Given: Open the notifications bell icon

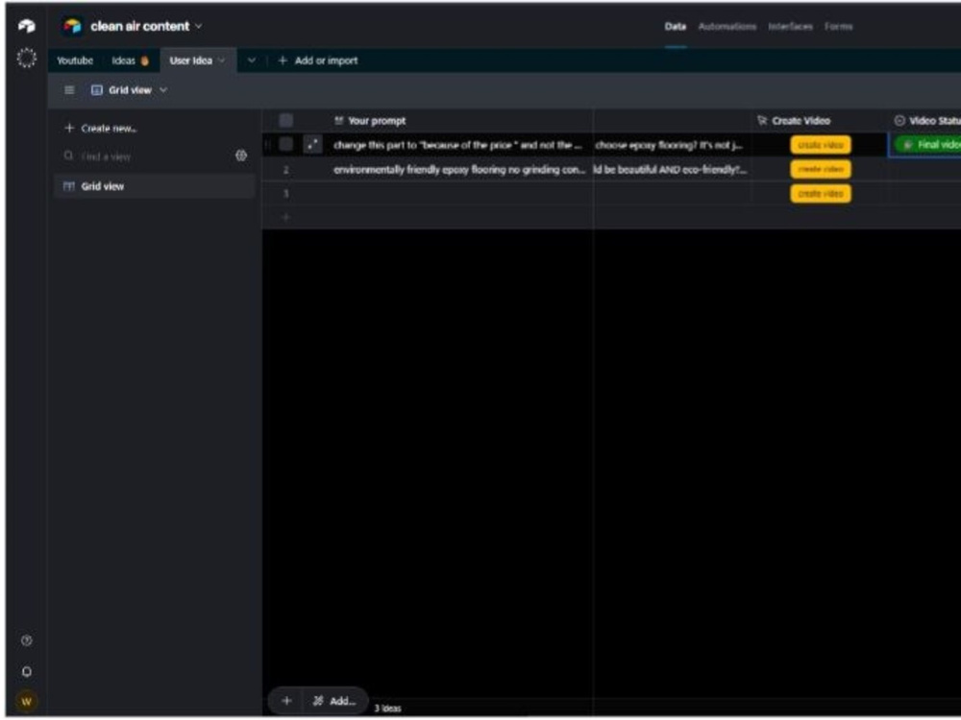Looking at the screenshot, I should 26,672.
